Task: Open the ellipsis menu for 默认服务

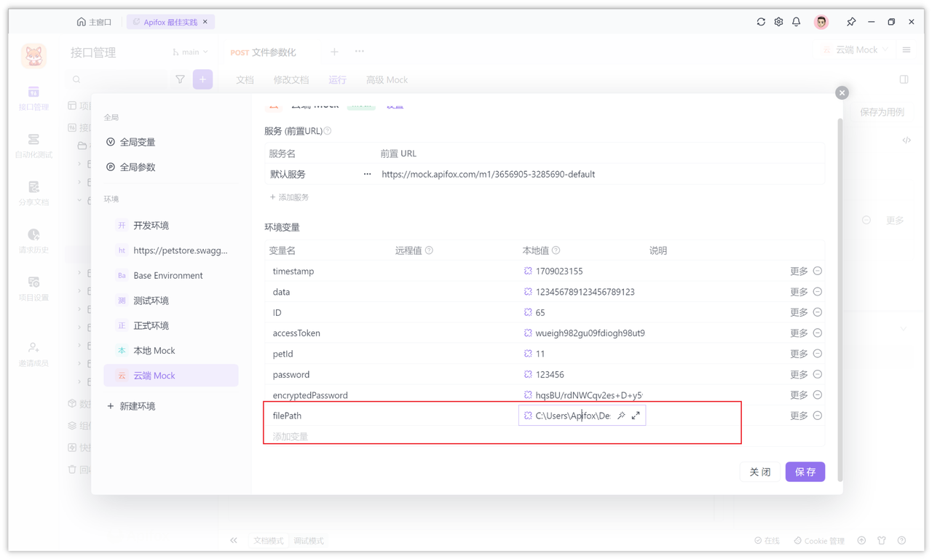Action: tap(367, 174)
